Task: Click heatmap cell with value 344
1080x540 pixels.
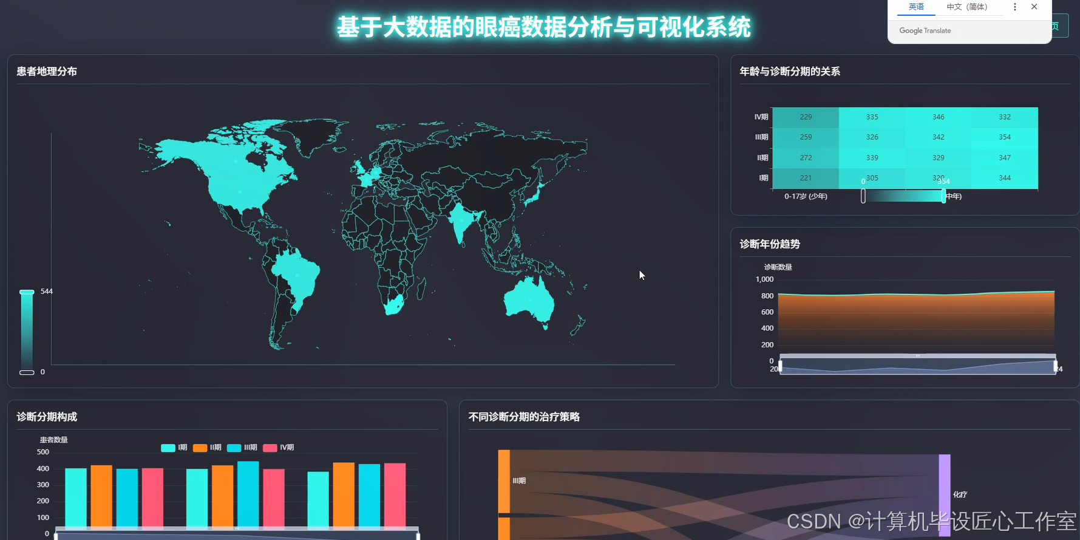Action: point(1005,178)
